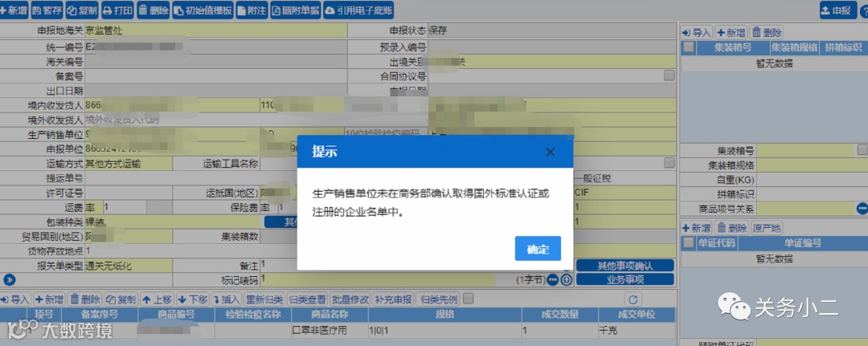Screen dimensions: 868x346
Task: Toggle checkbox in 合同协议号 row
Action: pyautogui.click(x=669, y=75)
